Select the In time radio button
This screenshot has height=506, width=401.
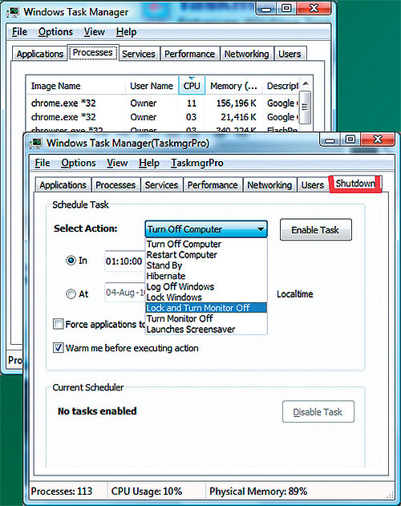click(x=71, y=260)
